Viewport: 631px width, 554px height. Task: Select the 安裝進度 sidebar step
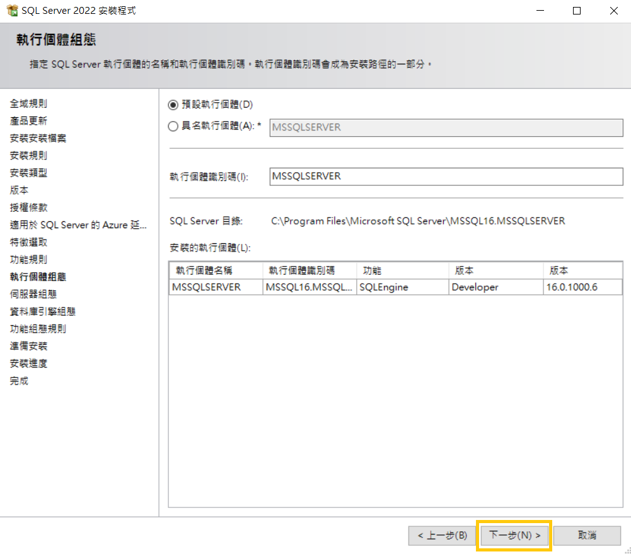[x=28, y=363]
